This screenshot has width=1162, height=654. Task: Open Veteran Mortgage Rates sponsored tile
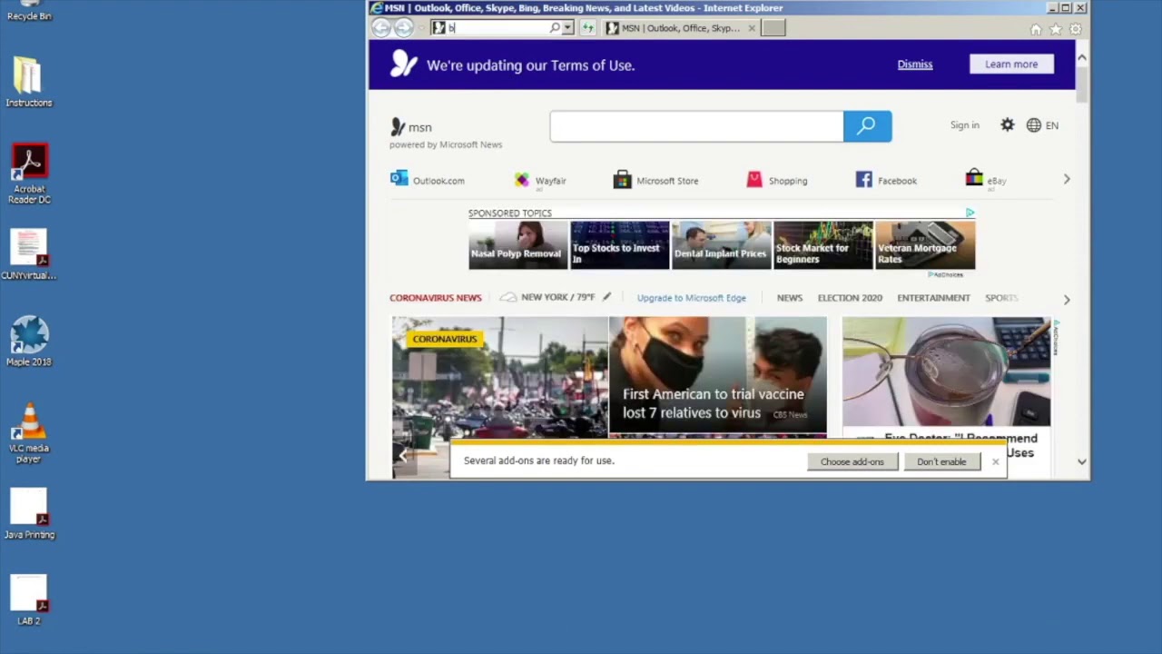925,245
